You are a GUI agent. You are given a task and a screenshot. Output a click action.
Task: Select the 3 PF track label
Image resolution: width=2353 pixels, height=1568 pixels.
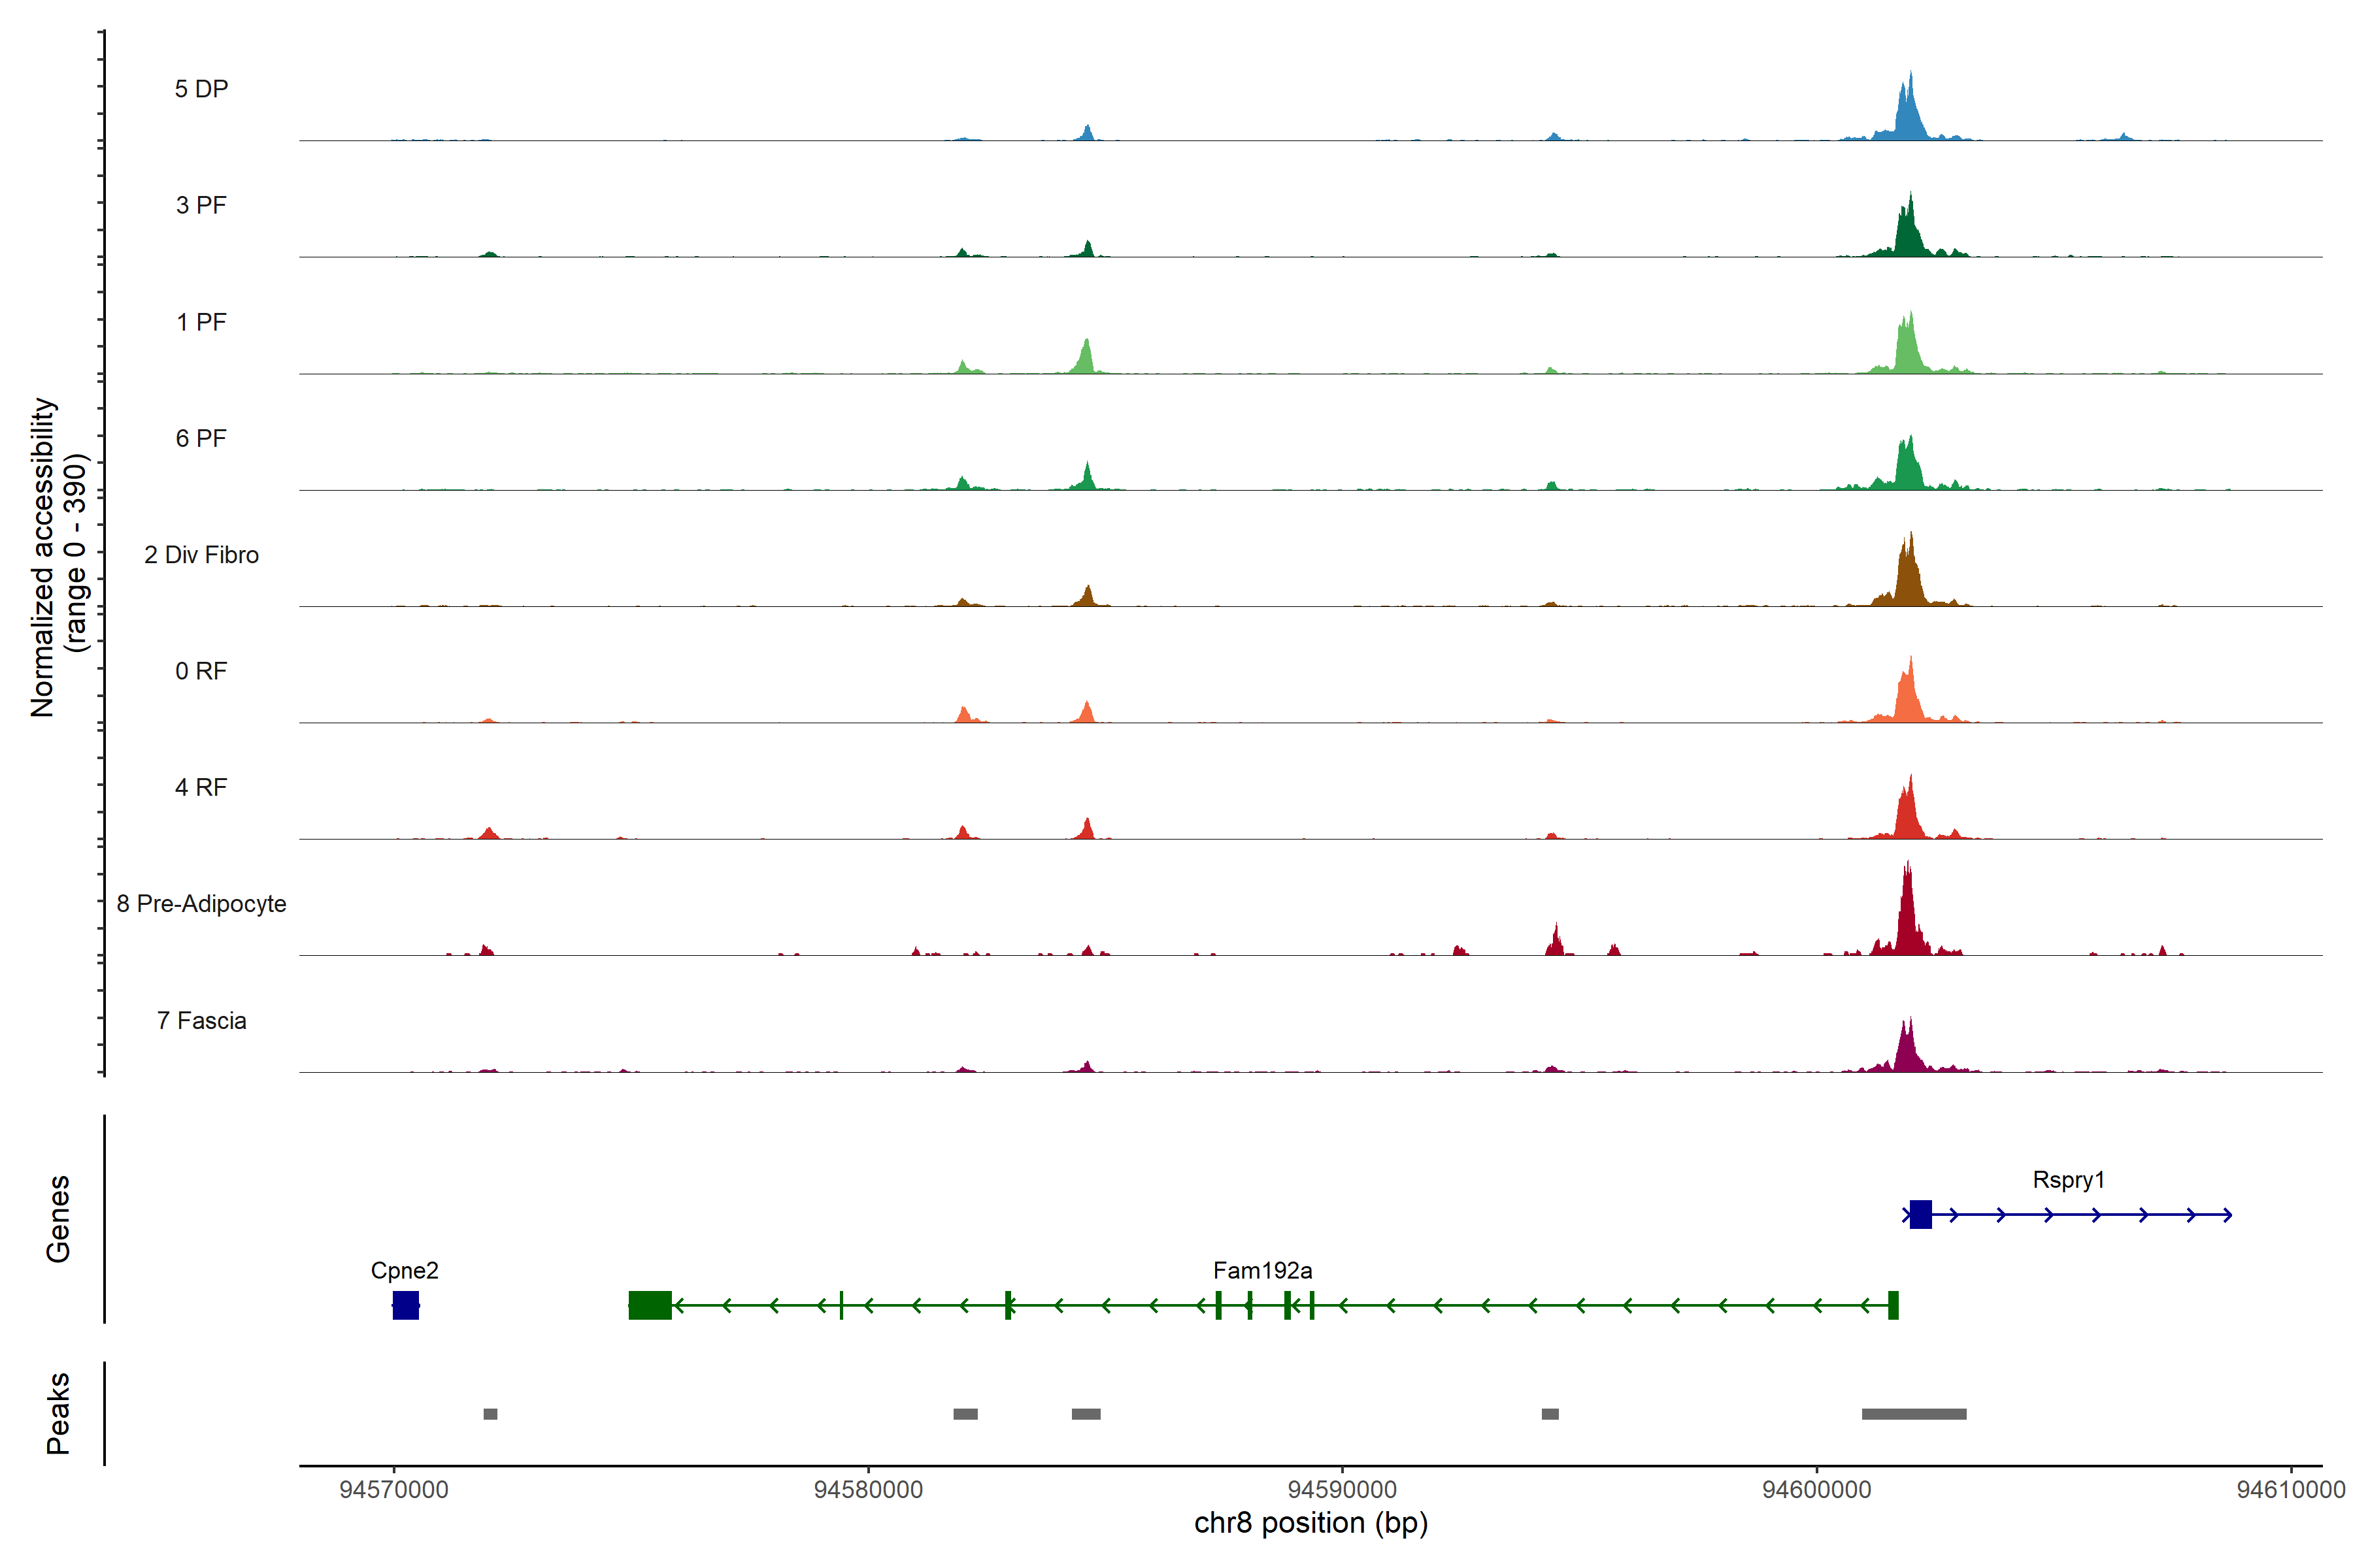point(201,205)
